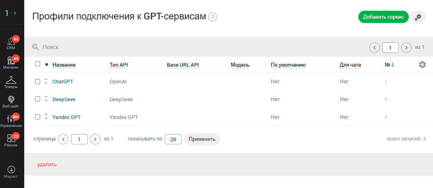Click the sort handle for Yandex GPT row

click(x=46, y=117)
